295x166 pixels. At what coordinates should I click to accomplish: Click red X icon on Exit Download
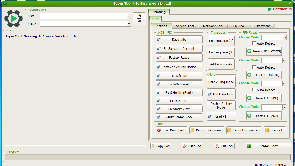(159, 130)
